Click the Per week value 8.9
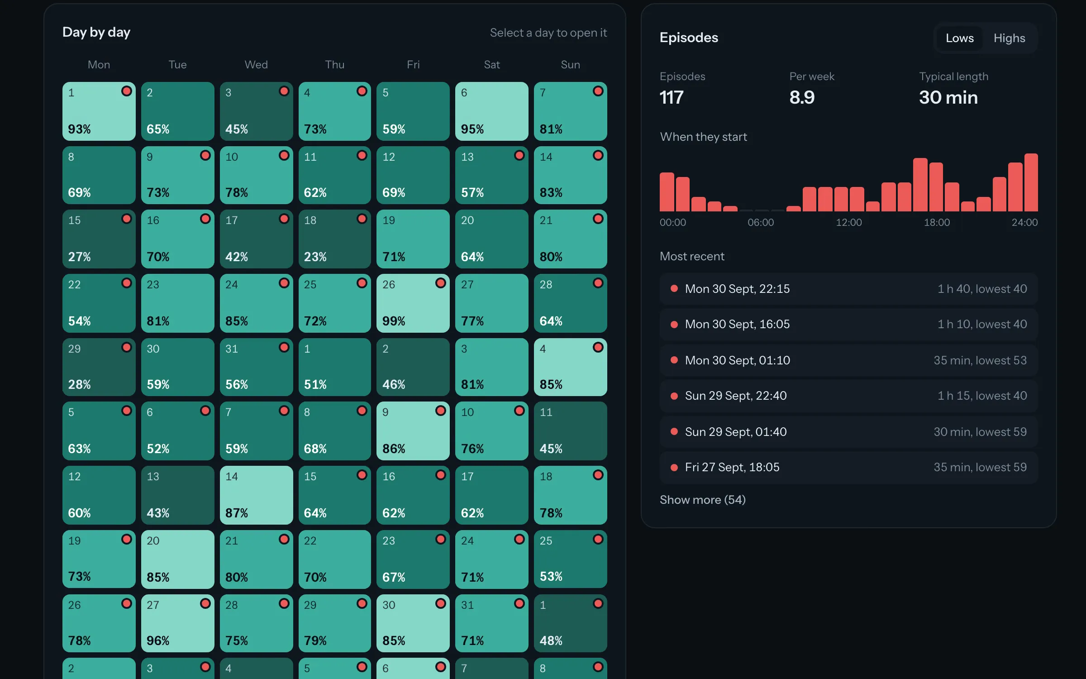The width and height of the screenshot is (1086, 679). click(x=802, y=97)
